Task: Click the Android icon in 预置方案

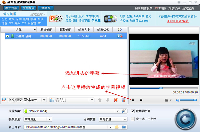Action: click(26, 111)
